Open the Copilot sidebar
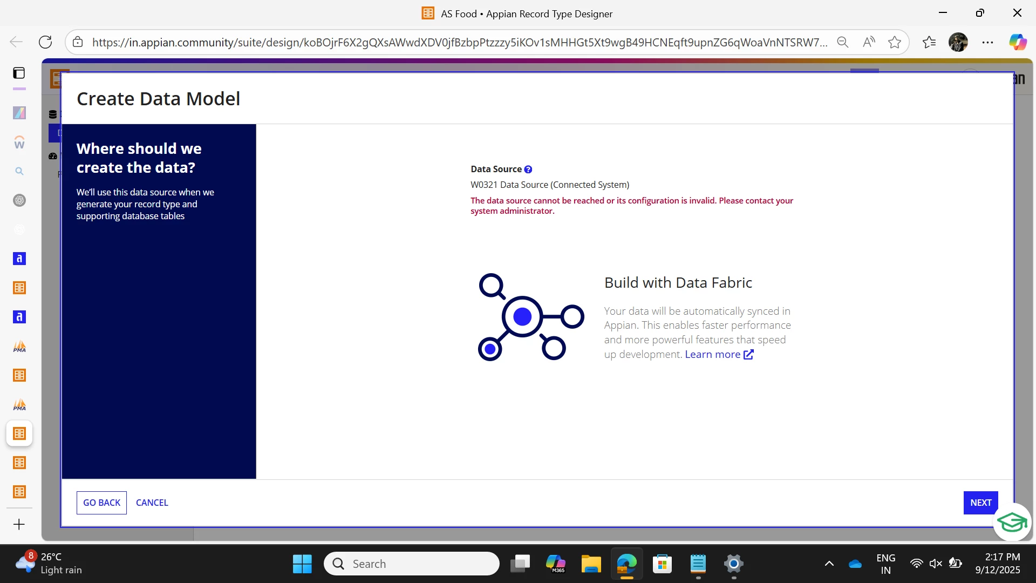The image size is (1036, 583). coord(1018,42)
